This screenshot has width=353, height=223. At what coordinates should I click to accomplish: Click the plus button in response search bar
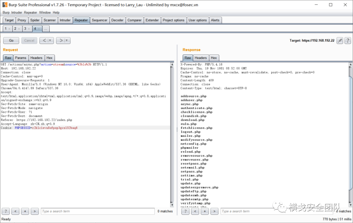point(205,211)
